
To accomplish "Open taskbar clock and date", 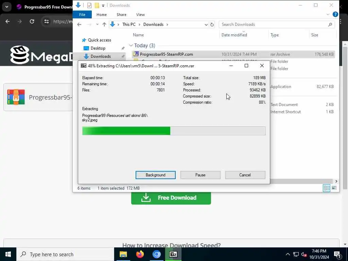I will coord(319,254).
